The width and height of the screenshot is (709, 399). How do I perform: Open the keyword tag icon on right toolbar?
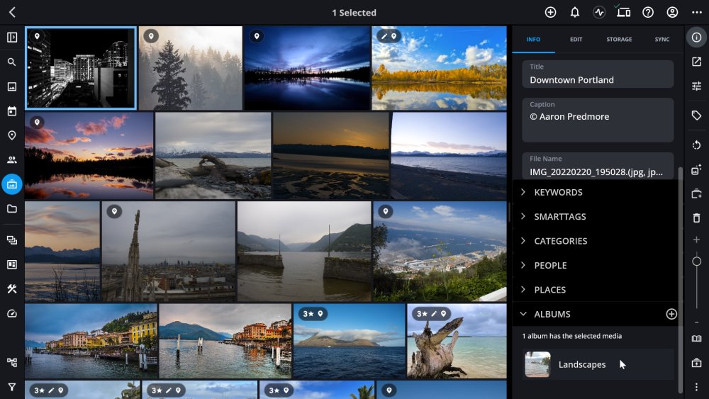(x=696, y=116)
